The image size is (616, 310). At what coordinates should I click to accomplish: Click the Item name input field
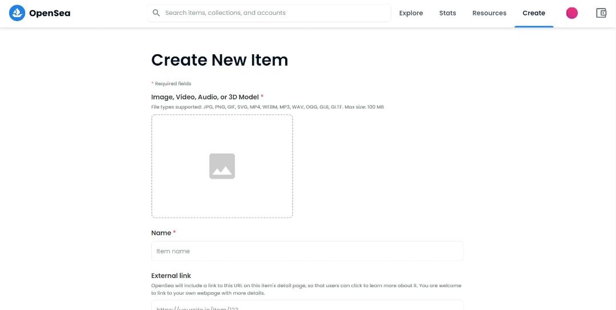point(307,251)
